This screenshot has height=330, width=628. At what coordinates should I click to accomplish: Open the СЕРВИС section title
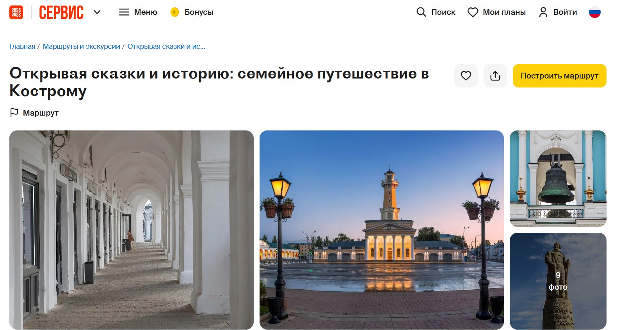click(61, 12)
